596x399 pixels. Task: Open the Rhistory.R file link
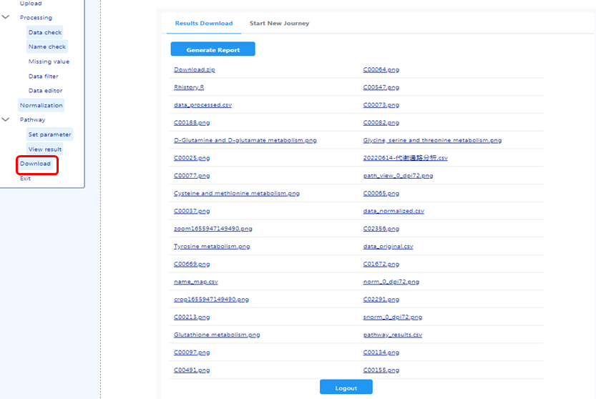(189, 87)
